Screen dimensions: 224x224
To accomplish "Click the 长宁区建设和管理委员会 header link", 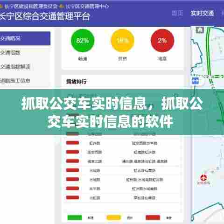I will [x=31, y=6].
